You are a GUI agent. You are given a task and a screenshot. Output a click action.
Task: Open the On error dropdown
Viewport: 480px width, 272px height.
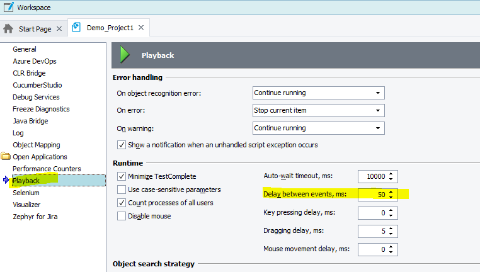318,110
